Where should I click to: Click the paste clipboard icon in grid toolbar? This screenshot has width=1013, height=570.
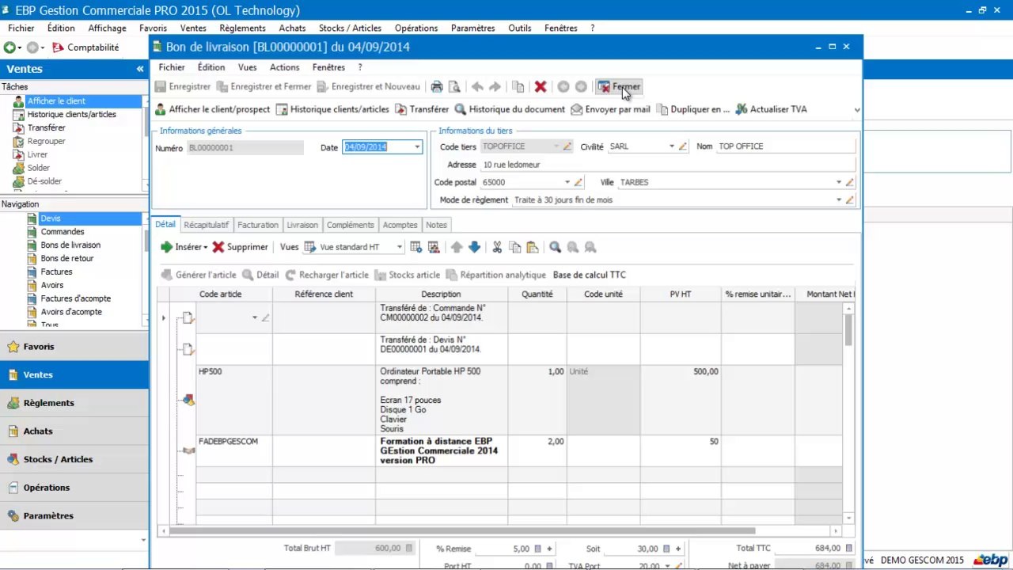pos(532,247)
